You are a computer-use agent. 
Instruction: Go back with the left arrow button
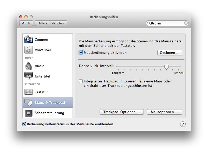(x=23, y=23)
